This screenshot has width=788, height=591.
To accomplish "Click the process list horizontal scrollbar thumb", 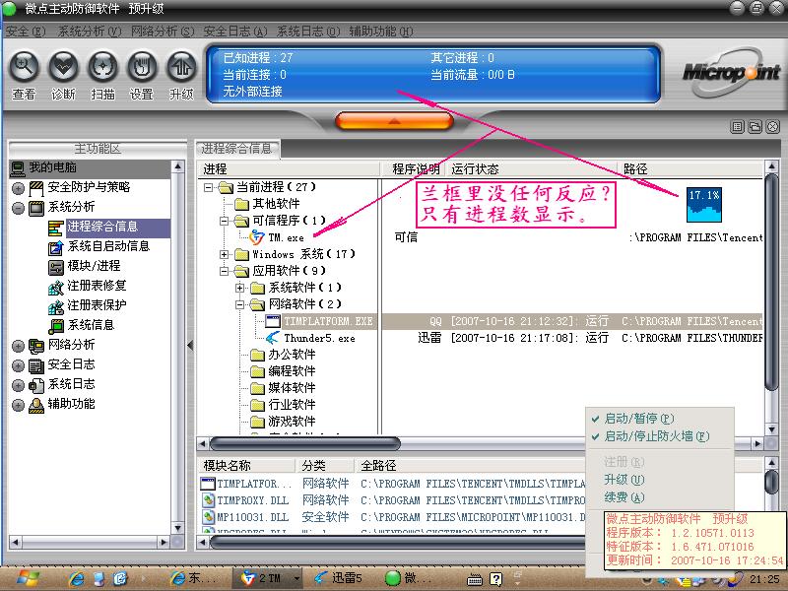I will coord(305,444).
